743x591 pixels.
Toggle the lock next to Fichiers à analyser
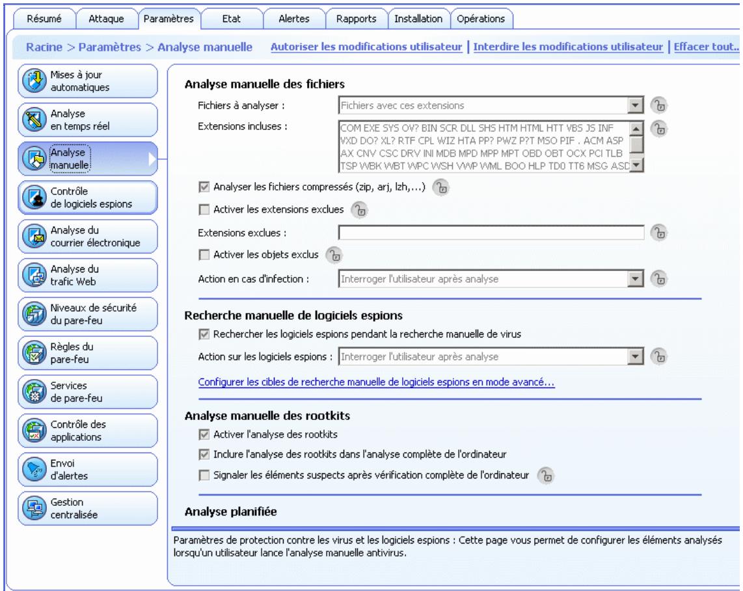click(x=658, y=105)
